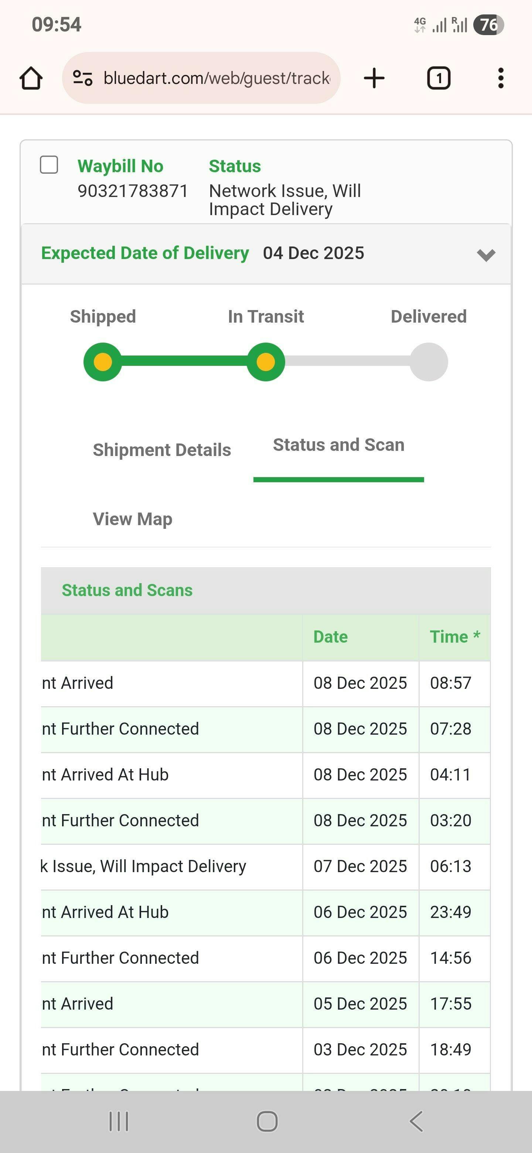
Task: Tap the browser home icon
Action: coord(31,78)
